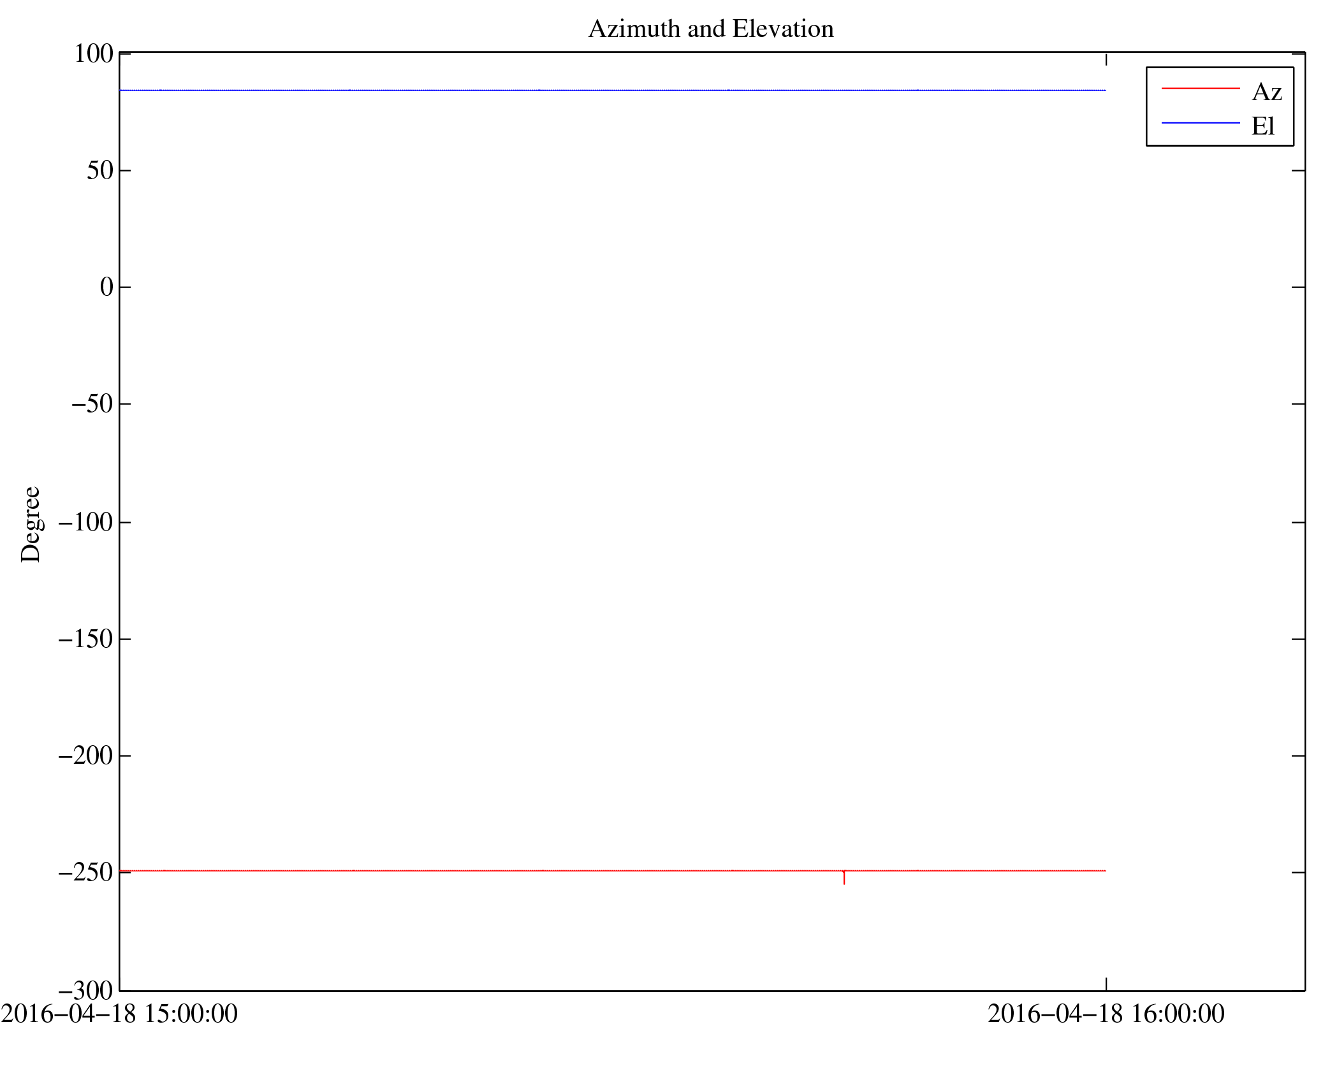The height and width of the screenshot is (1073, 1323).
Task: Click the −200 y-axis tick label
Action: (85, 756)
